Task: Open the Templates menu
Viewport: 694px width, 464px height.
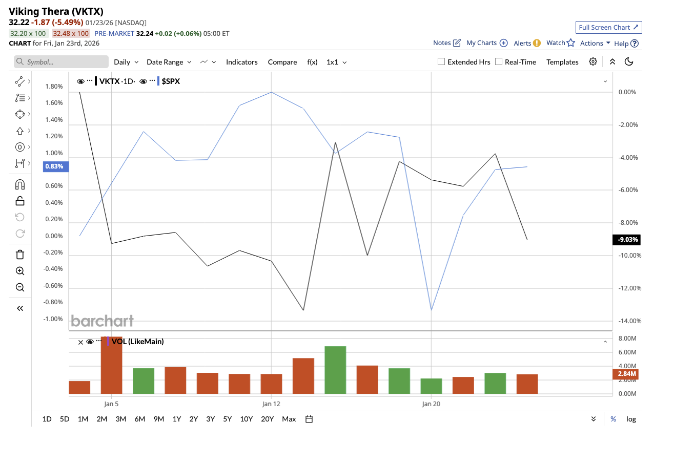Action: (x=562, y=62)
